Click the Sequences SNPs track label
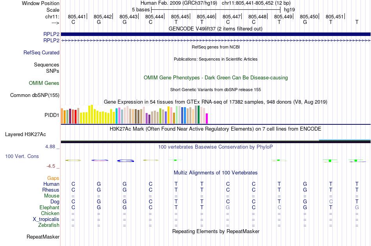The width and height of the screenshot is (371, 246). [x=46, y=68]
